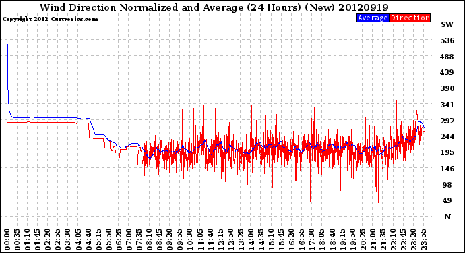Select the SW y-axis label
This screenshot has height=253, width=465.
pyautogui.click(x=447, y=24)
